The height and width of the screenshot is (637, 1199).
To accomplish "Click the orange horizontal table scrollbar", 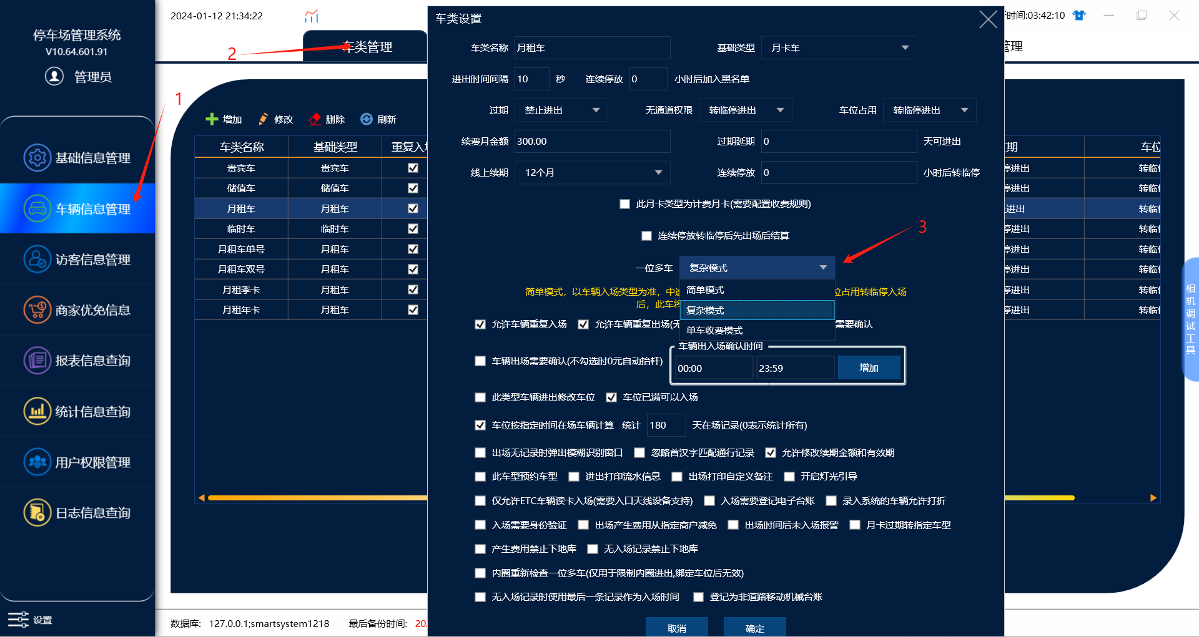I will 318,498.
